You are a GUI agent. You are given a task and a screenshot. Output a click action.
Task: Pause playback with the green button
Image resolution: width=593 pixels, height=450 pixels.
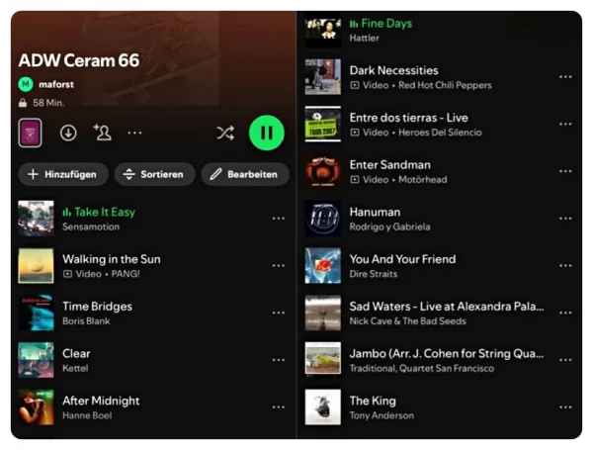tap(266, 133)
